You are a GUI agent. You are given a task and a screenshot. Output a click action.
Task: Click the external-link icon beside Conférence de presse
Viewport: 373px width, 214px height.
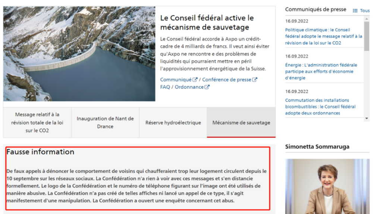click(254, 80)
